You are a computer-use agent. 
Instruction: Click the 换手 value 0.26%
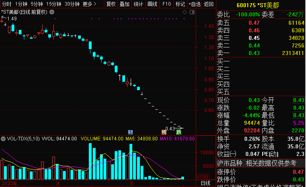point(252,139)
